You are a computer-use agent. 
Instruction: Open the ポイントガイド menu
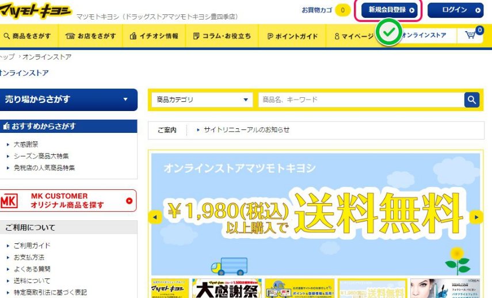(x=292, y=36)
